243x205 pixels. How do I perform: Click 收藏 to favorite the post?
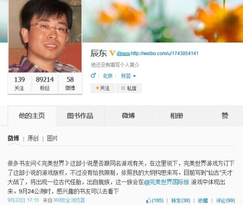[203, 201]
